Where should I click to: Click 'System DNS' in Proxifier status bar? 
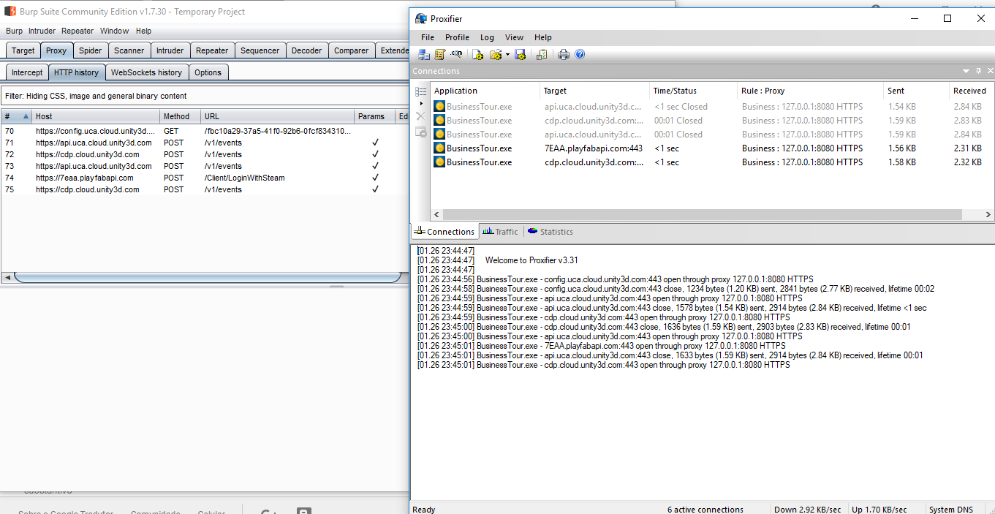click(x=951, y=510)
